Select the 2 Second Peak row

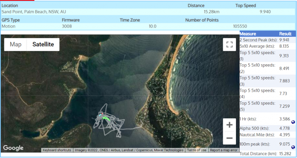coord(267,40)
